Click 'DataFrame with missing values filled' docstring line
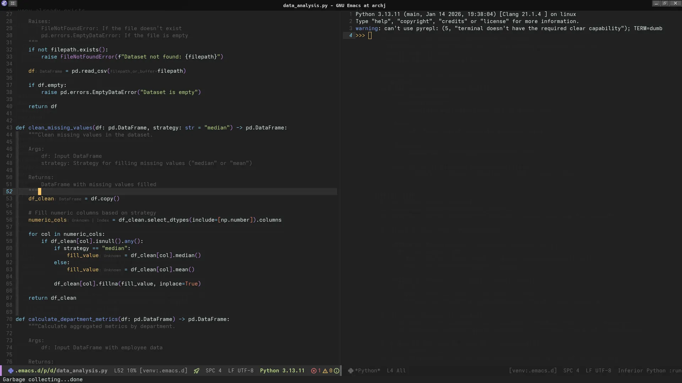The image size is (682, 383). 99,184
